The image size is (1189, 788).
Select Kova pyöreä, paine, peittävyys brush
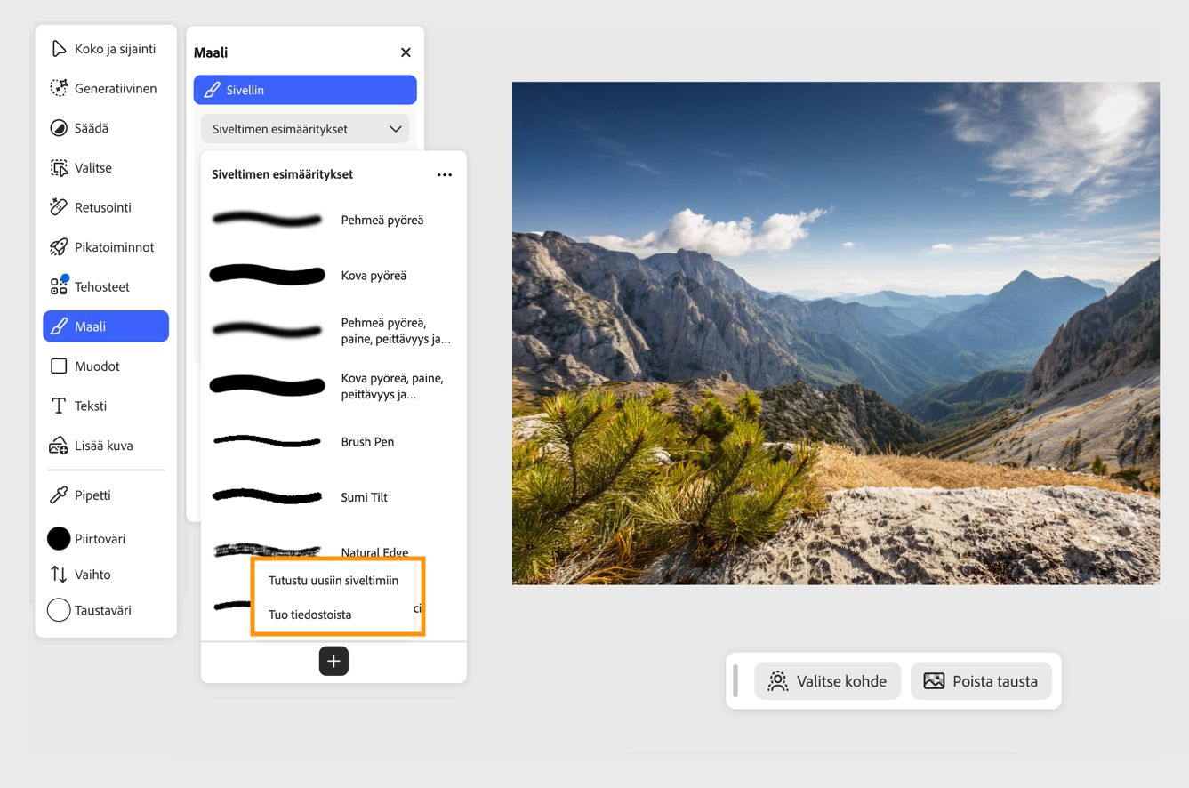click(333, 386)
